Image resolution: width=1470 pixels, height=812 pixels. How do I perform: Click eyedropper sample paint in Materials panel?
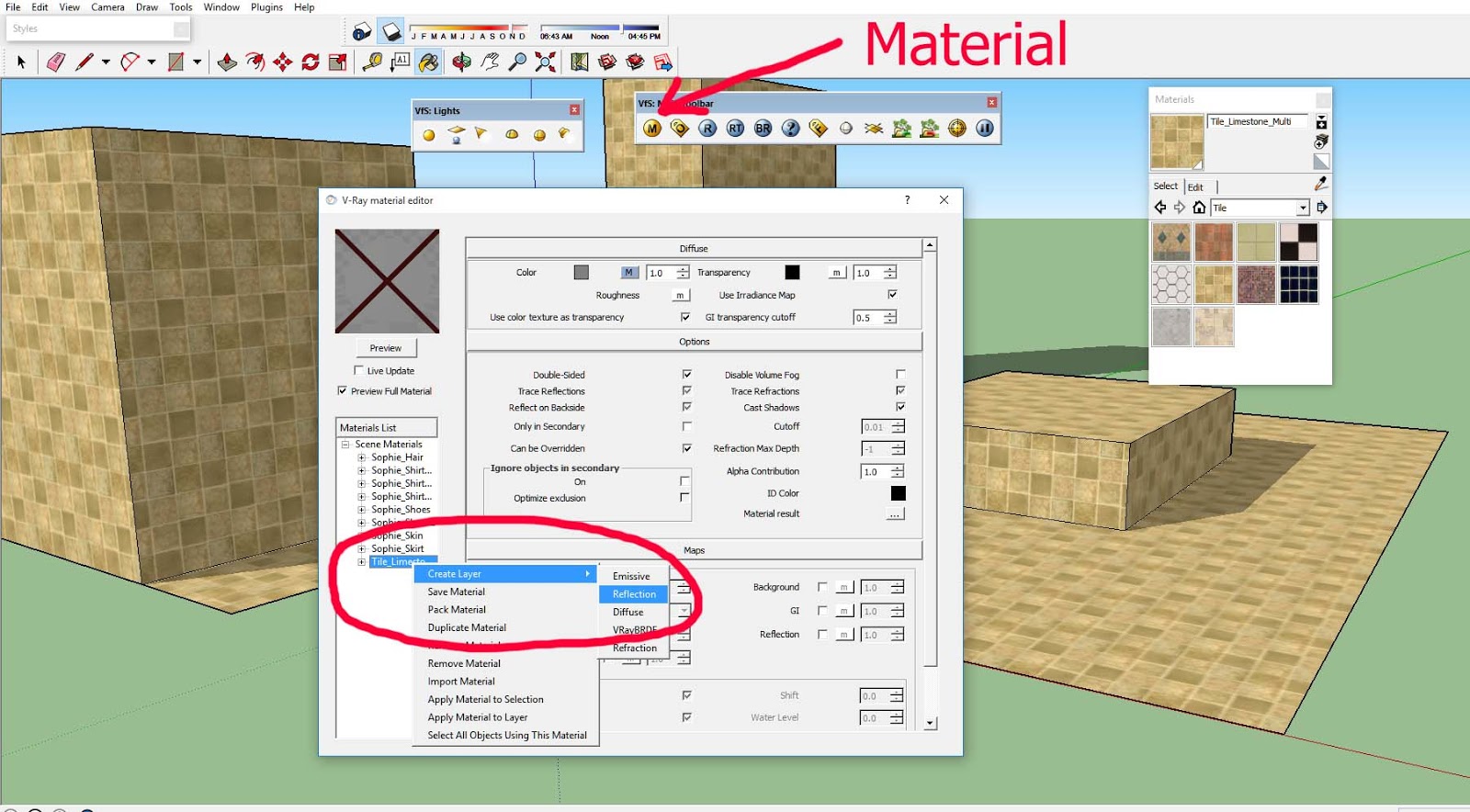[x=1321, y=184]
